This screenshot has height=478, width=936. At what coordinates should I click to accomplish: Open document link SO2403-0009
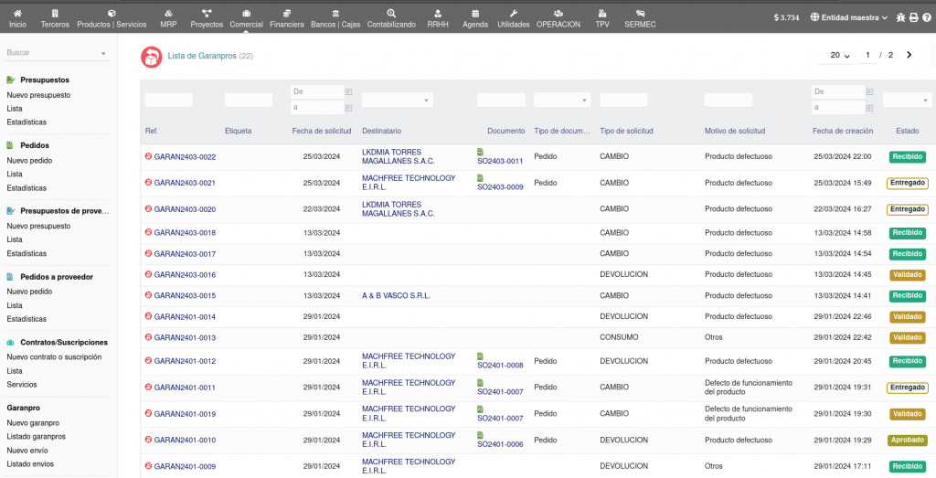point(499,187)
